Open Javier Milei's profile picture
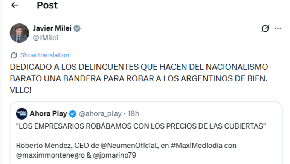Screen dimensions: 290x164 (x=19, y=33)
